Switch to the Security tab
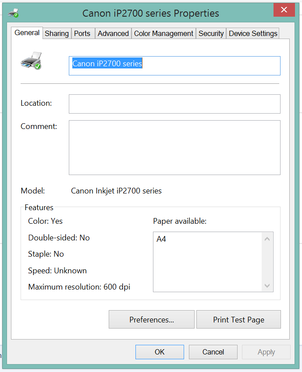The height and width of the screenshot is (372, 302). [x=211, y=33]
